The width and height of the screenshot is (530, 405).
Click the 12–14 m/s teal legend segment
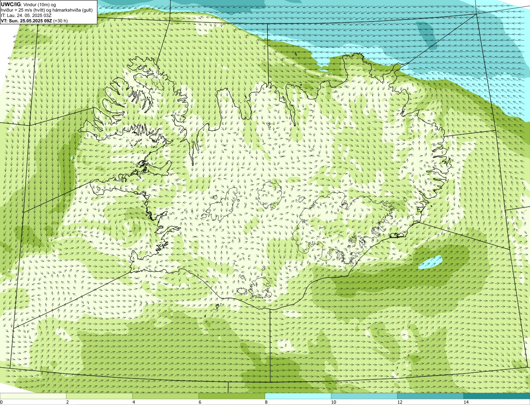tap(431, 396)
